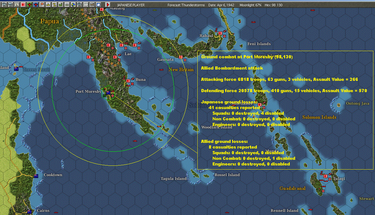Select the Japanese flag at Gasmata
375x215 pixels.
click(181, 57)
